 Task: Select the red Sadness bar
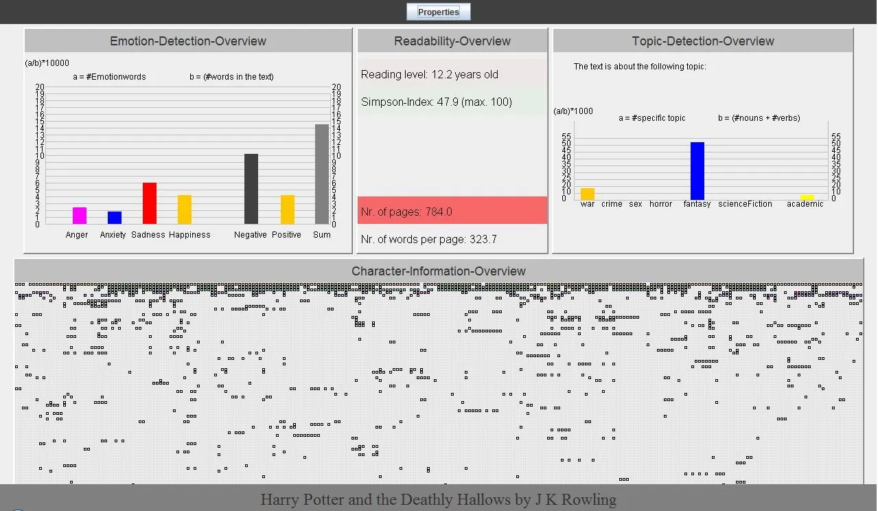tap(150, 203)
